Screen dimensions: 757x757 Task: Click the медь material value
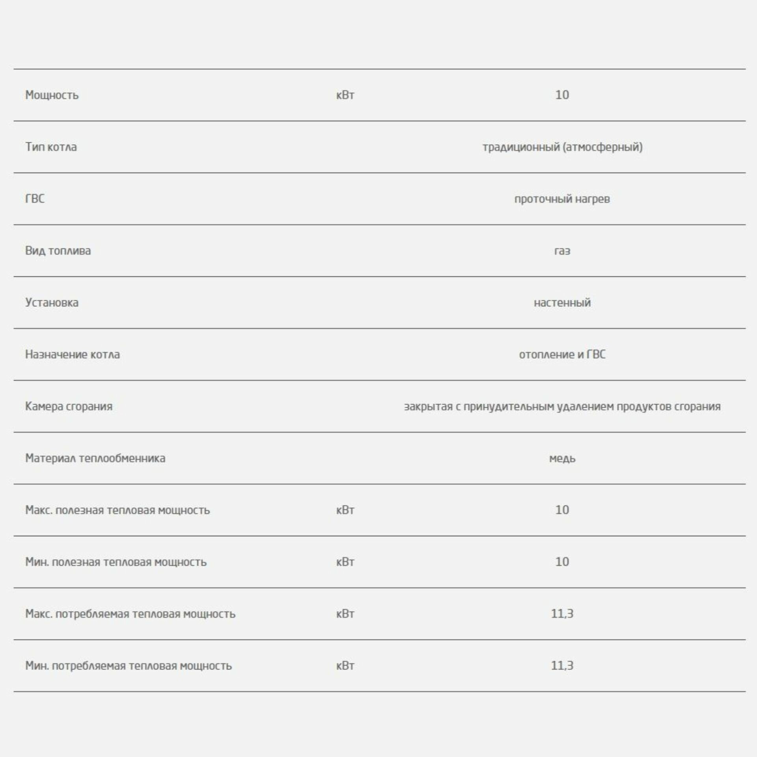tap(562, 458)
